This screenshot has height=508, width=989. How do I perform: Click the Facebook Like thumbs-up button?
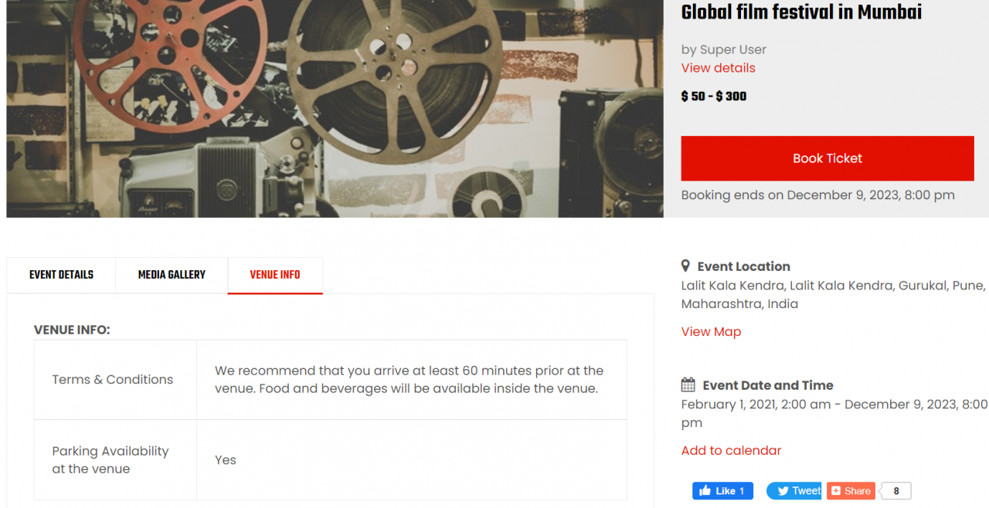[x=722, y=491]
